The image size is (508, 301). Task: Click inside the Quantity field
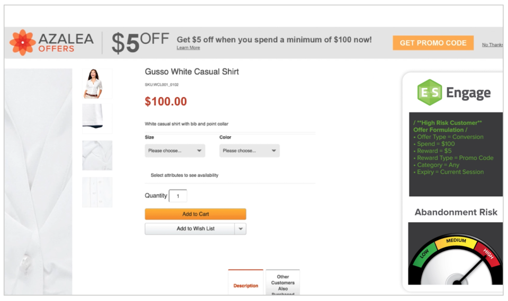[x=178, y=196]
